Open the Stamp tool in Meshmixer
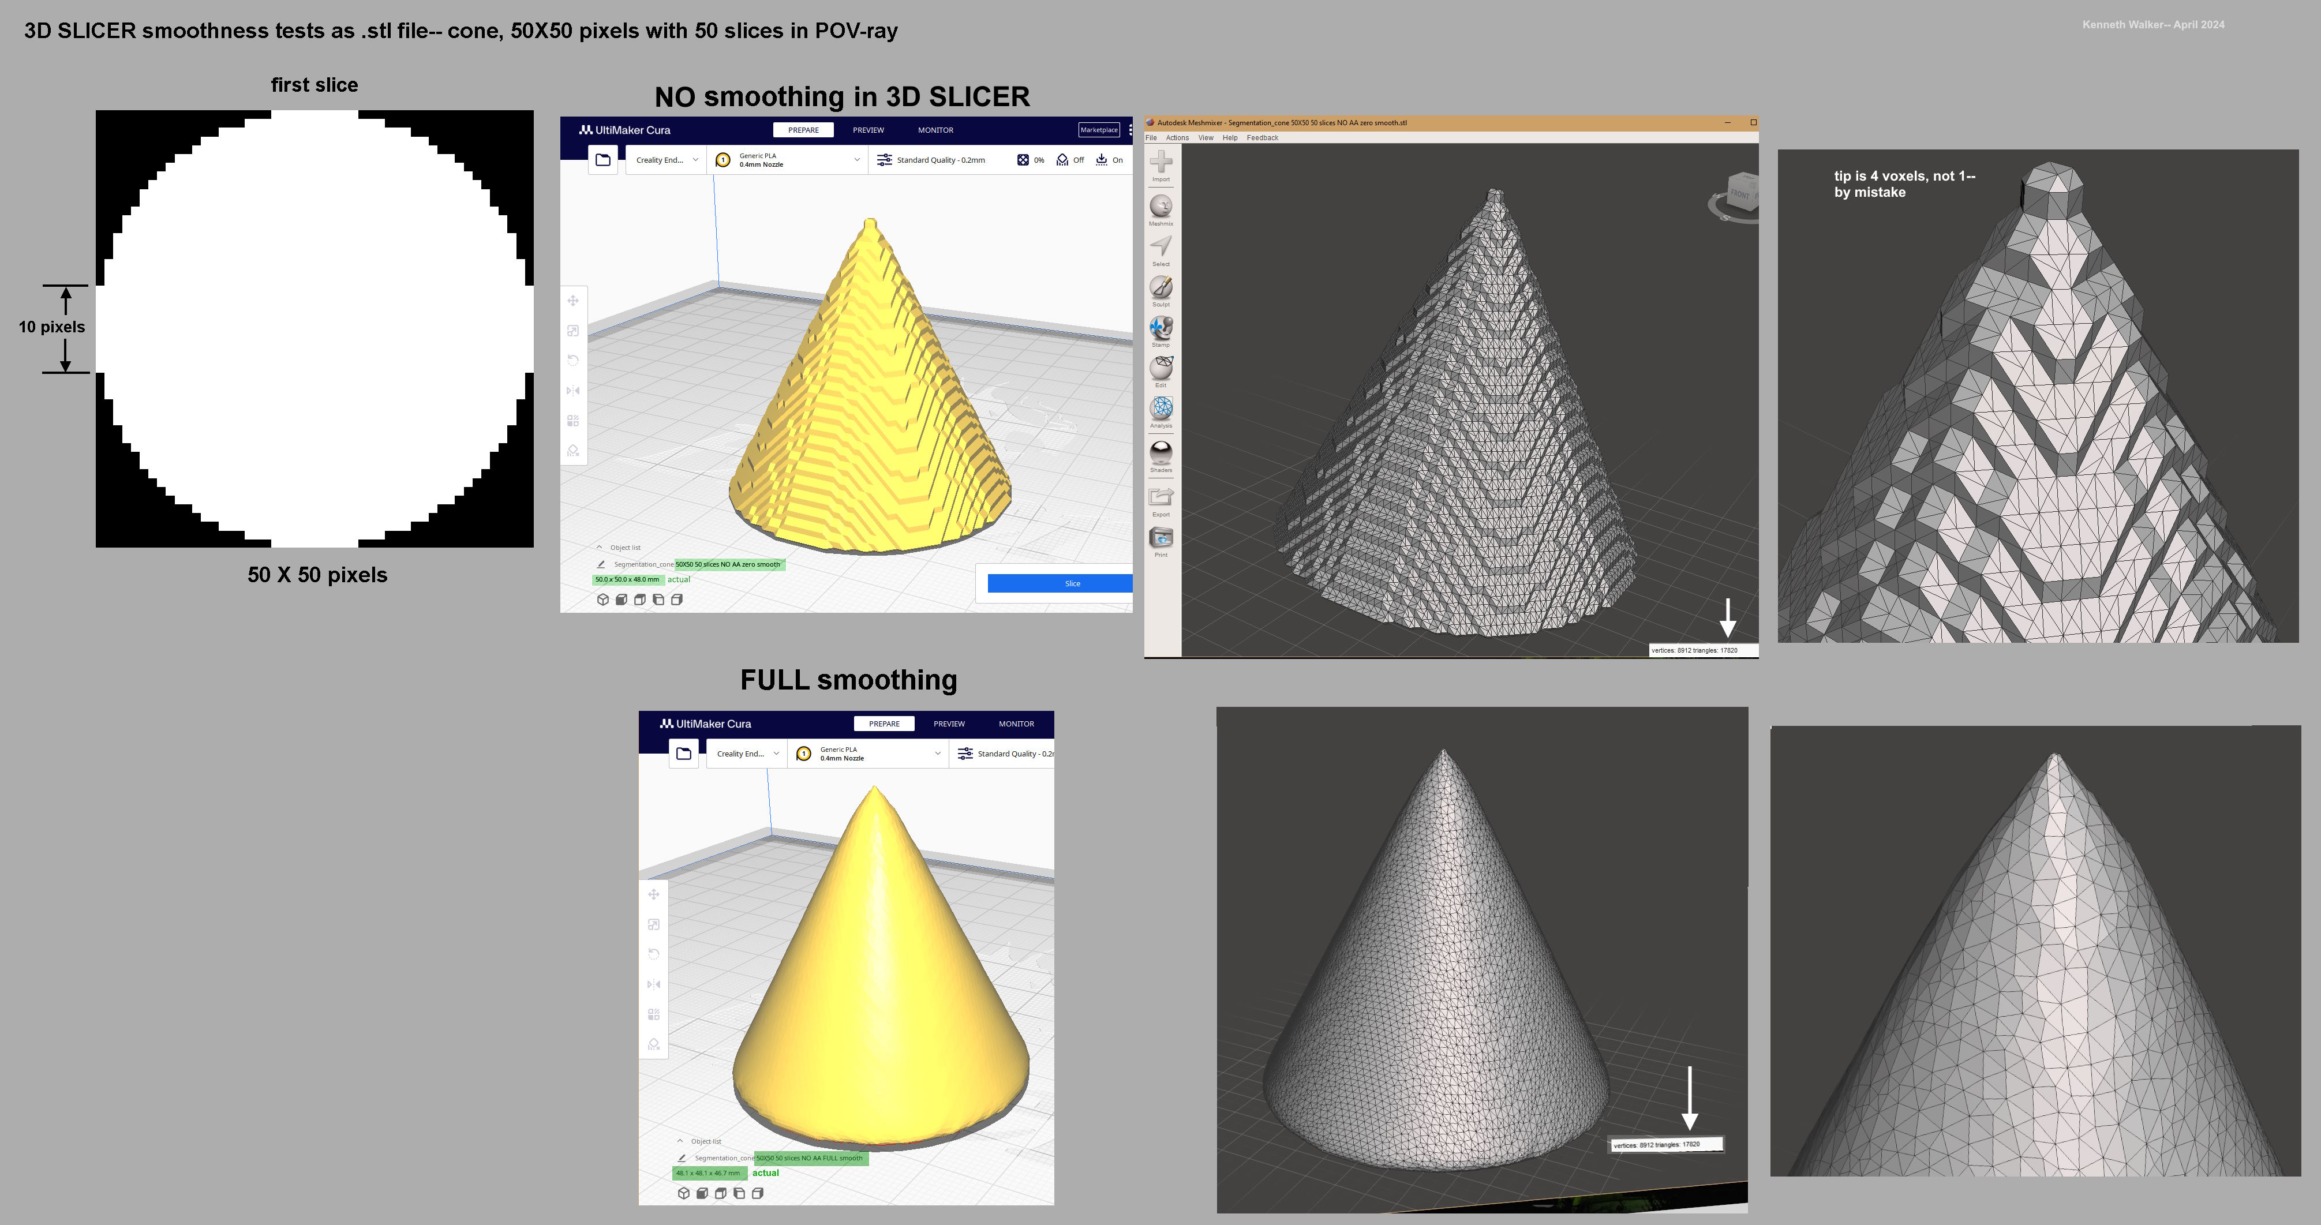 click(x=1160, y=331)
